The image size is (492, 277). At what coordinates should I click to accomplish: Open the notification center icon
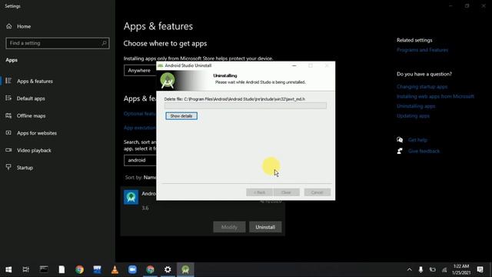pyautogui.click(x=480, y=269)
